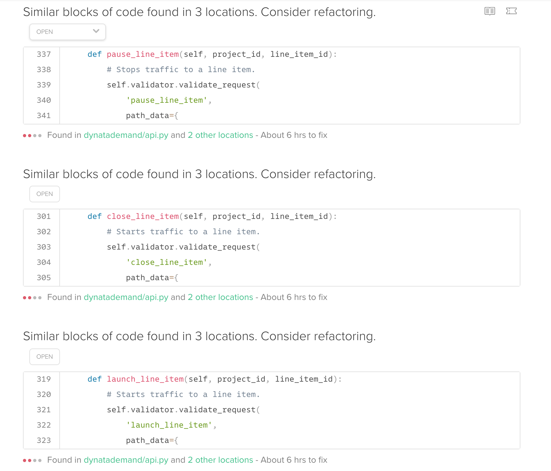551x471 pixels.
Task: Select line 319 in launch_line_item snippet
Action: 43,379
